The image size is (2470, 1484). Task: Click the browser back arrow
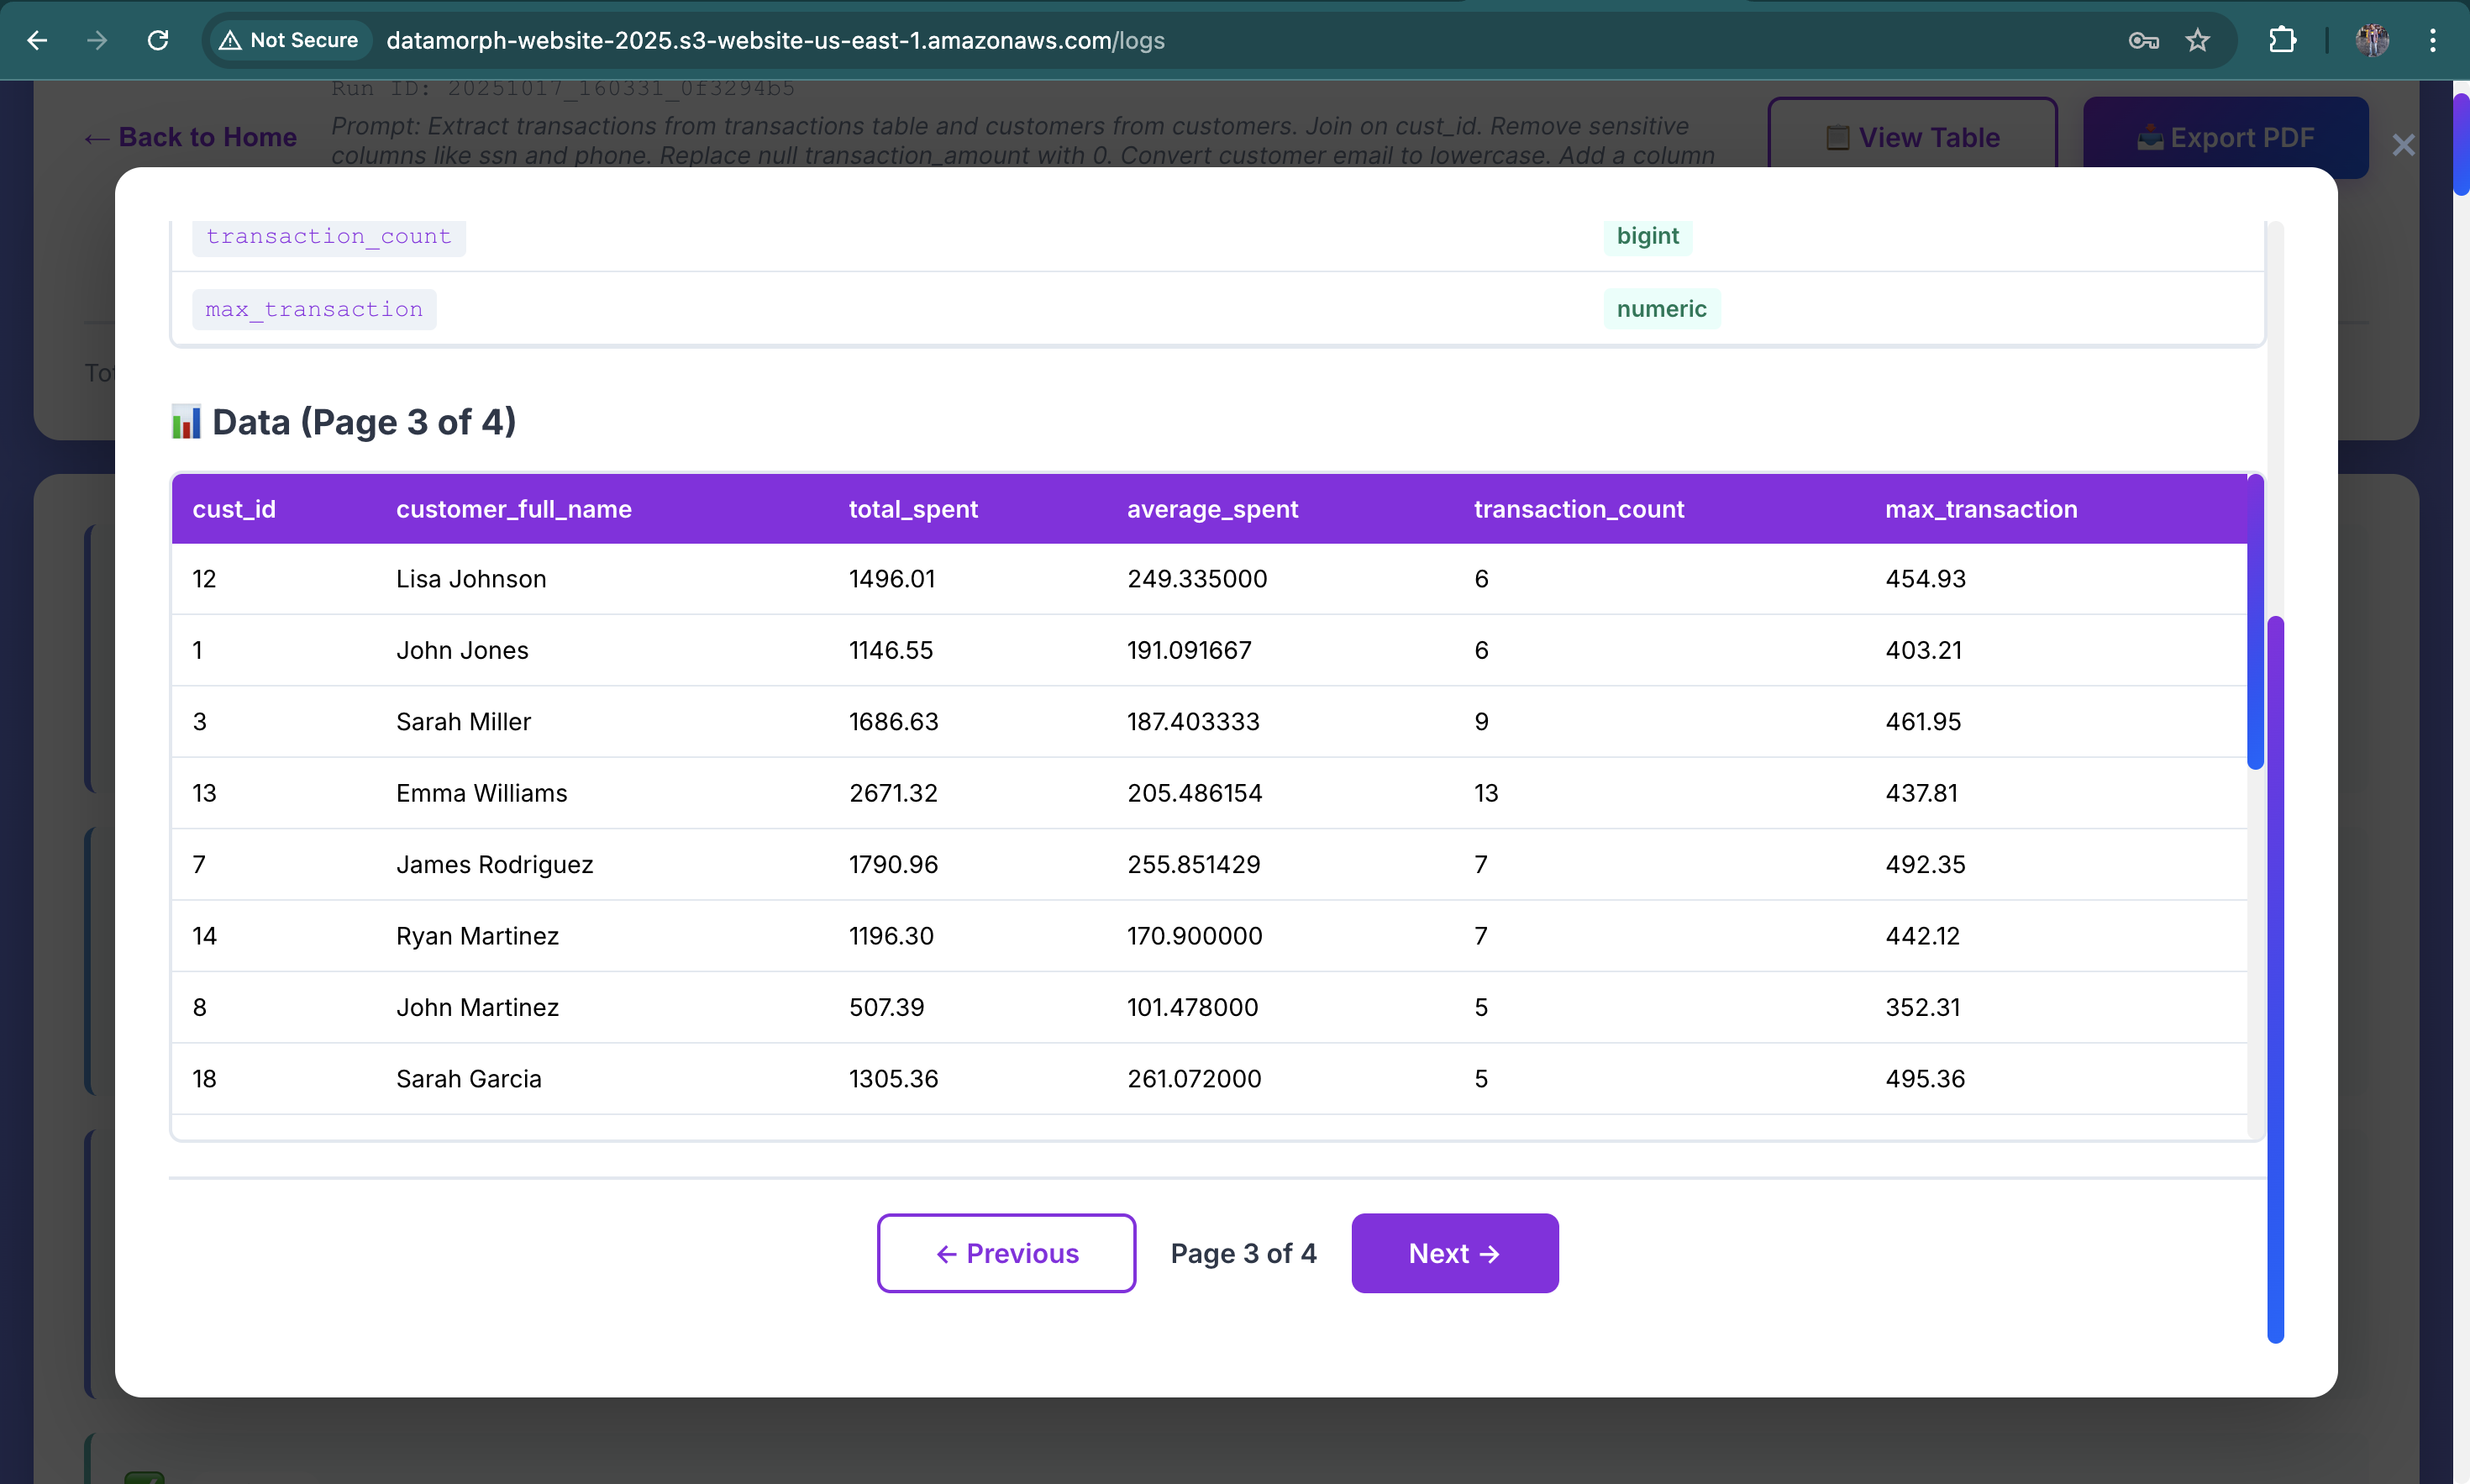tap(37, 40)
